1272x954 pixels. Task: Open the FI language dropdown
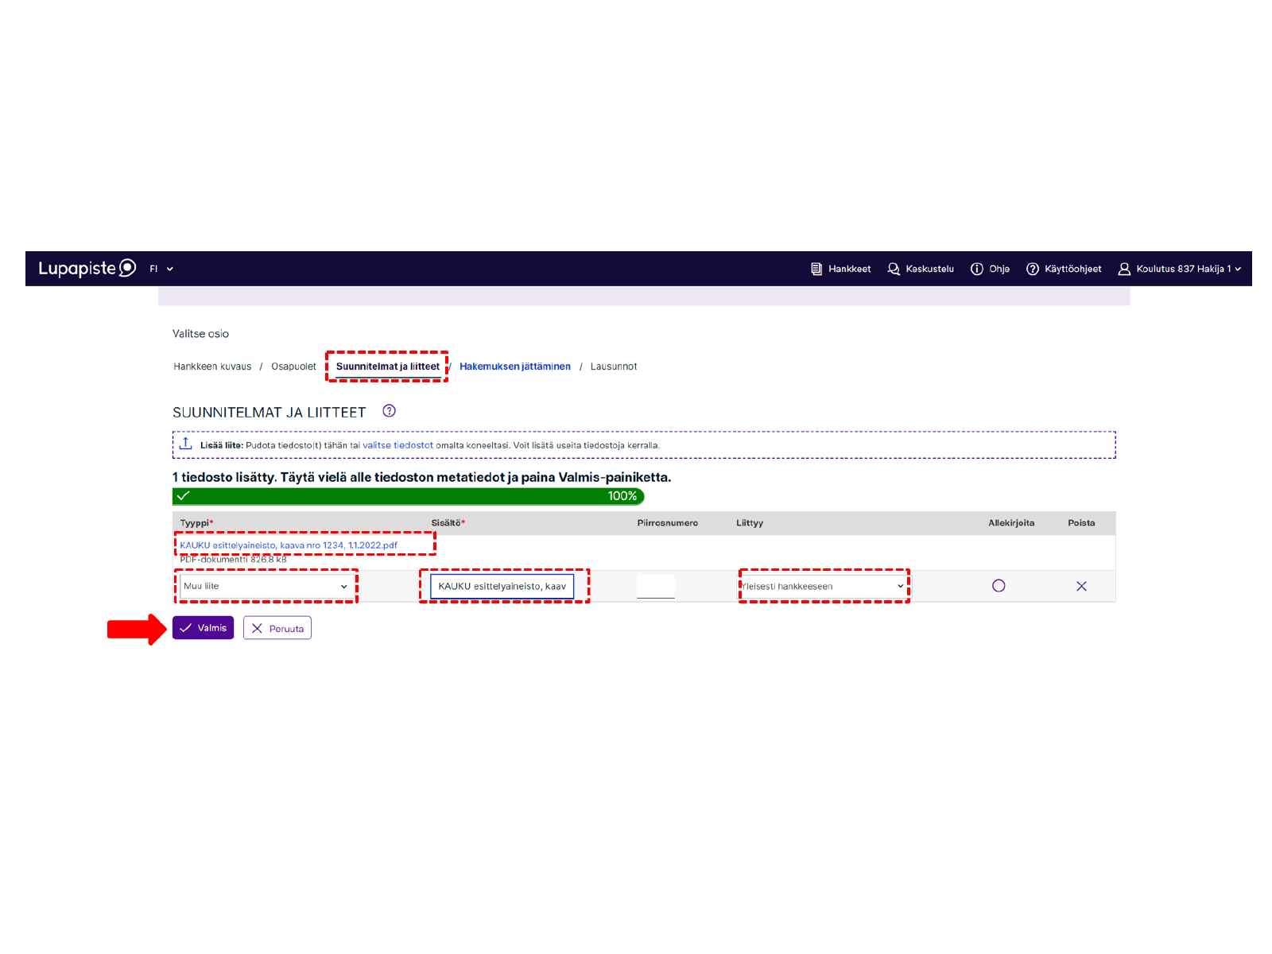coord(161,269)
